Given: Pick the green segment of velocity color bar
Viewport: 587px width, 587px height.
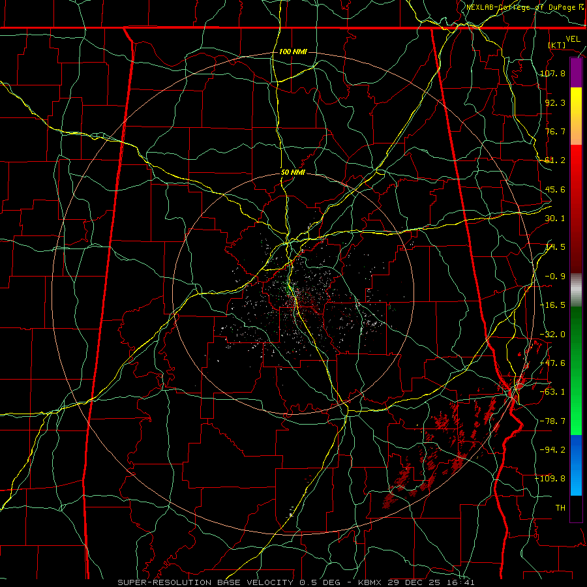Looking at the screenshot, I should pyautogui.click(x=576, y=370).
